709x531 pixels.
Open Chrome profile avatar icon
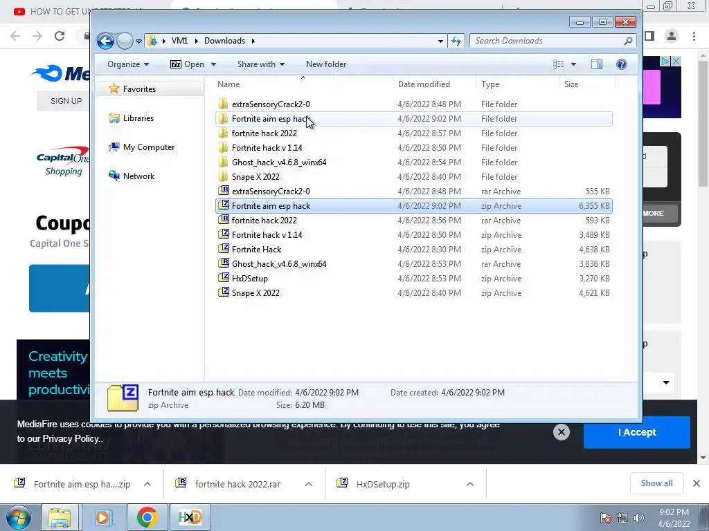coord(672,36)
